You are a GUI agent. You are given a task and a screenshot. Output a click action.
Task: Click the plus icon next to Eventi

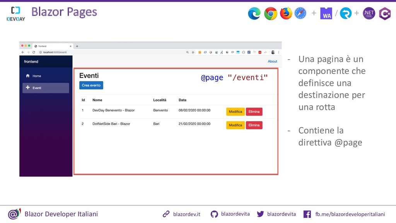click(x=28, y=87)
